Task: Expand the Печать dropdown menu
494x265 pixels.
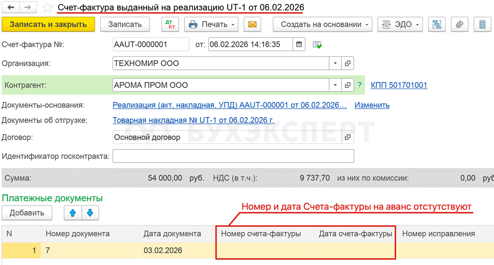Action: click(211, 25)
